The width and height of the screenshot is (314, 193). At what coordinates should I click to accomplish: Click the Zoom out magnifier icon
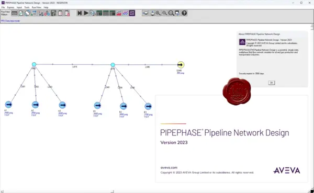tap(165, 13)
